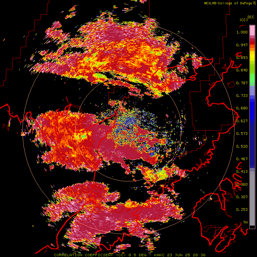The width and height of the screenshot is (257, 257).
Task: Select the 0.627 legend value
Action: pos(242,121)
